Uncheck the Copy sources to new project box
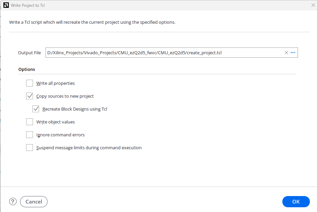This screenshot has height=212, width=317. [x=30, y=96]
